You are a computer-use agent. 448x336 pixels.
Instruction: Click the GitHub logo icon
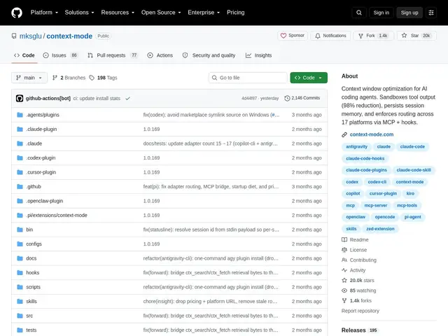pos(17,13)
